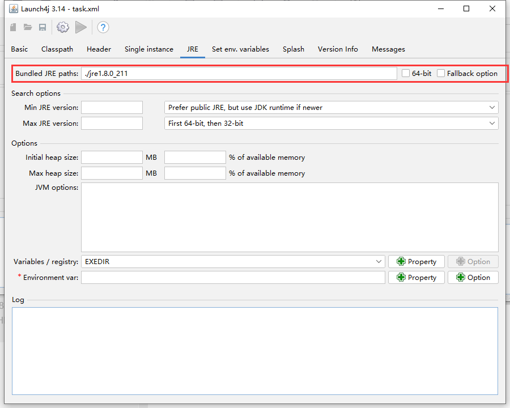Test the wrapper with the run icon
The width and height of the screenshot is (510, 408).
coord(80,27)
